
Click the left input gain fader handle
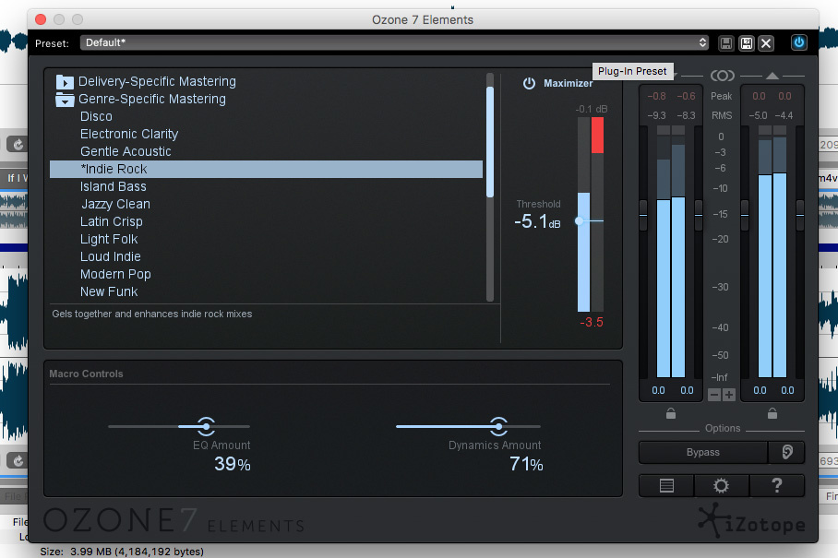click(643, 215)
